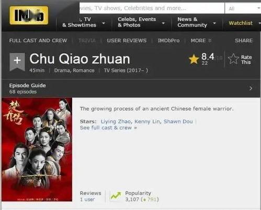Open the search category All dropdown
The image size is (261, 210).
pyautogui.click(x=243, y=8)
